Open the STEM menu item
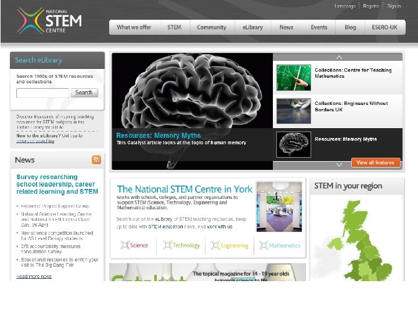Image resolution: width=418 pixels, height=313 pixels. tap(174, 27)
